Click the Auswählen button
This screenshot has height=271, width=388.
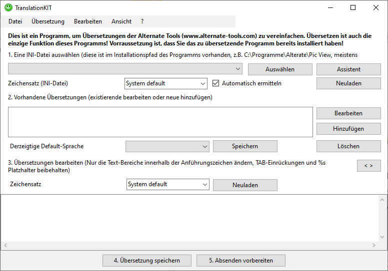coord(280,69)
